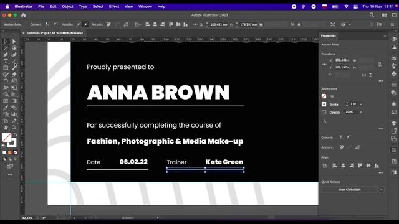The height and width of the screenshot is (224, 399).
Task: Open the Color panel palette icon
Action: point(393,39)
